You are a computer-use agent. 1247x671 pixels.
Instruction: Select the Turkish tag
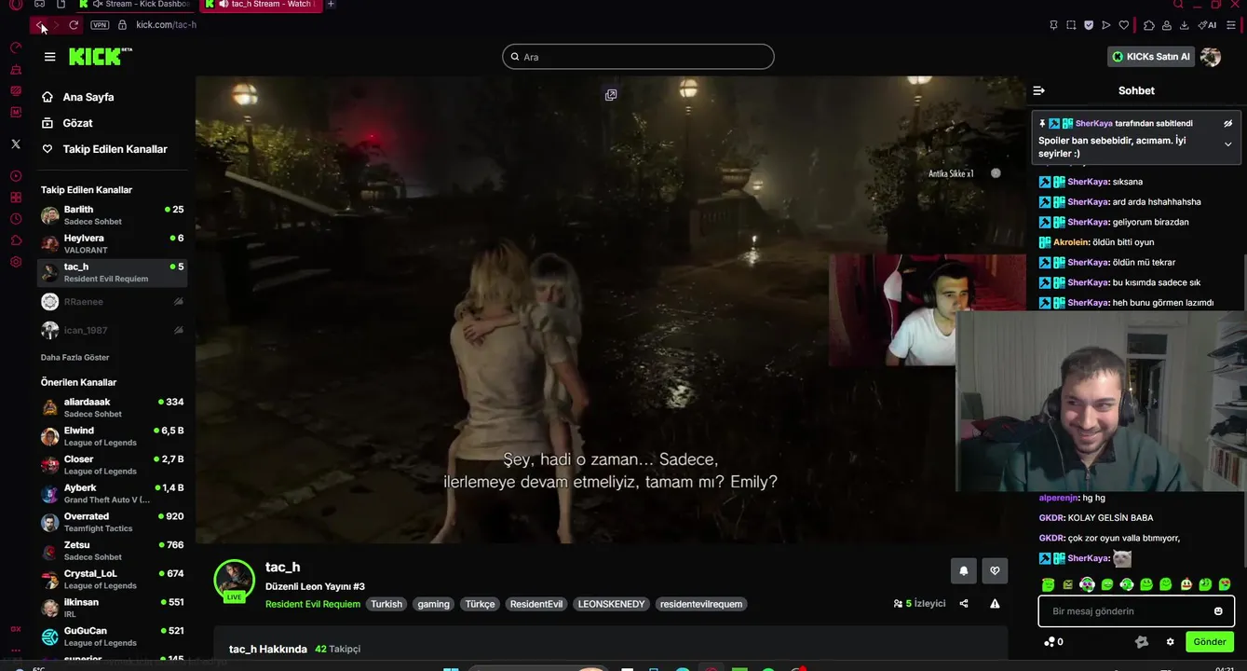tap(386, 604)
